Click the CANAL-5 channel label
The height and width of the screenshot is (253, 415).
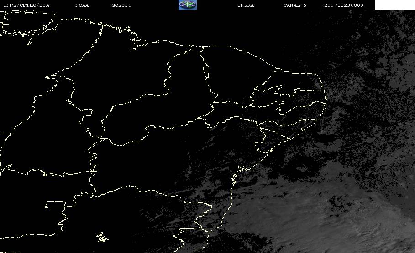[x=295, y=5]
